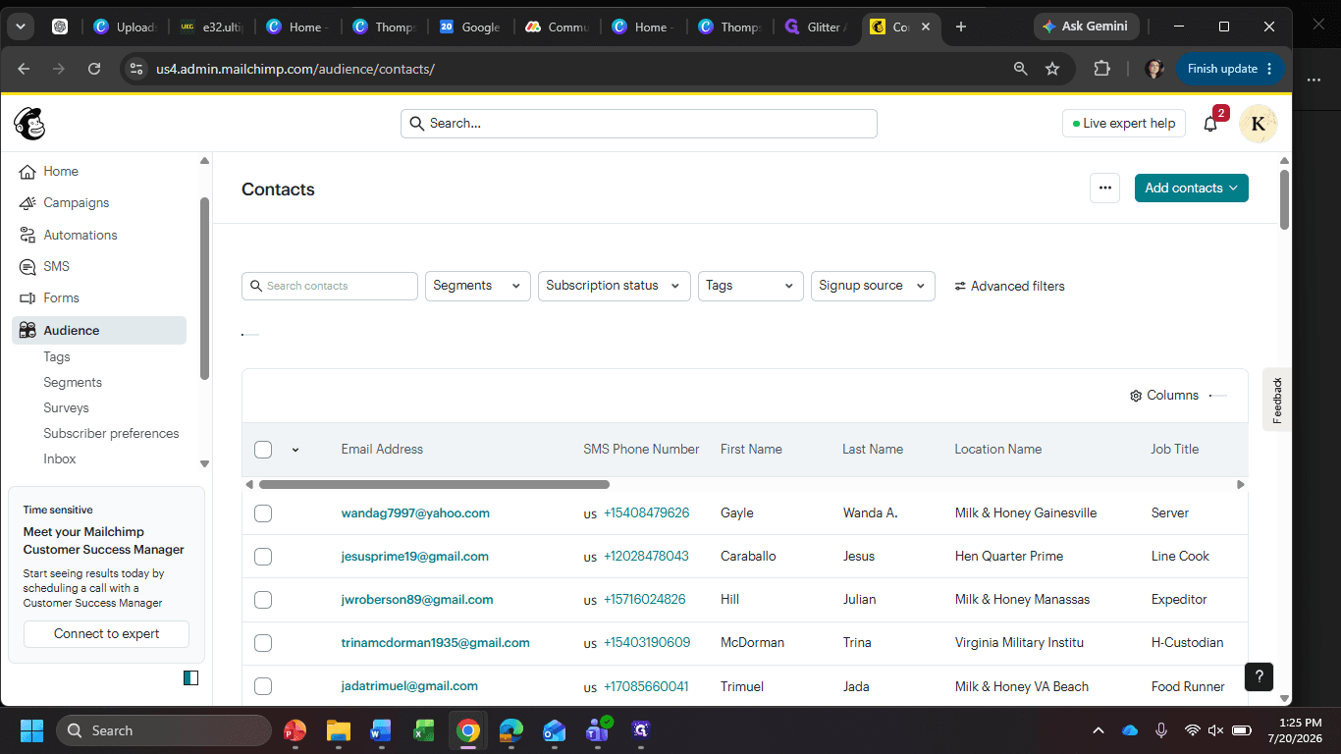Select the checkbox for jwroberson89@gmail.com

coord(263,600)
